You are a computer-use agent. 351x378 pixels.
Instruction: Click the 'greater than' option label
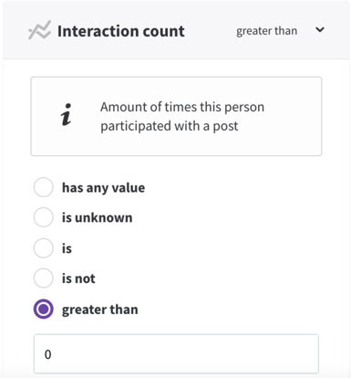(x=100, y=310)
